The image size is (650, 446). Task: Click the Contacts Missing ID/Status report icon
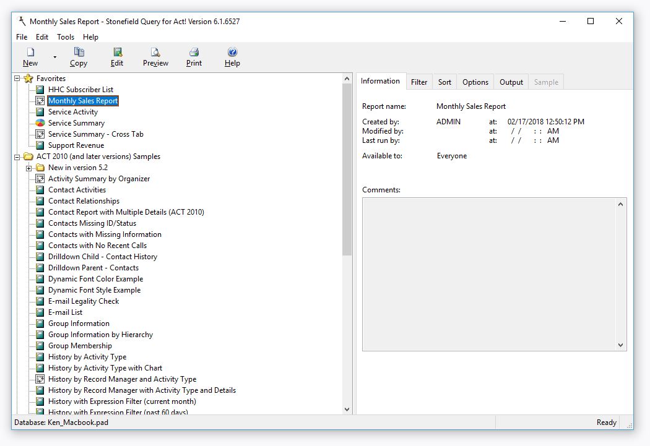[40, 224]
